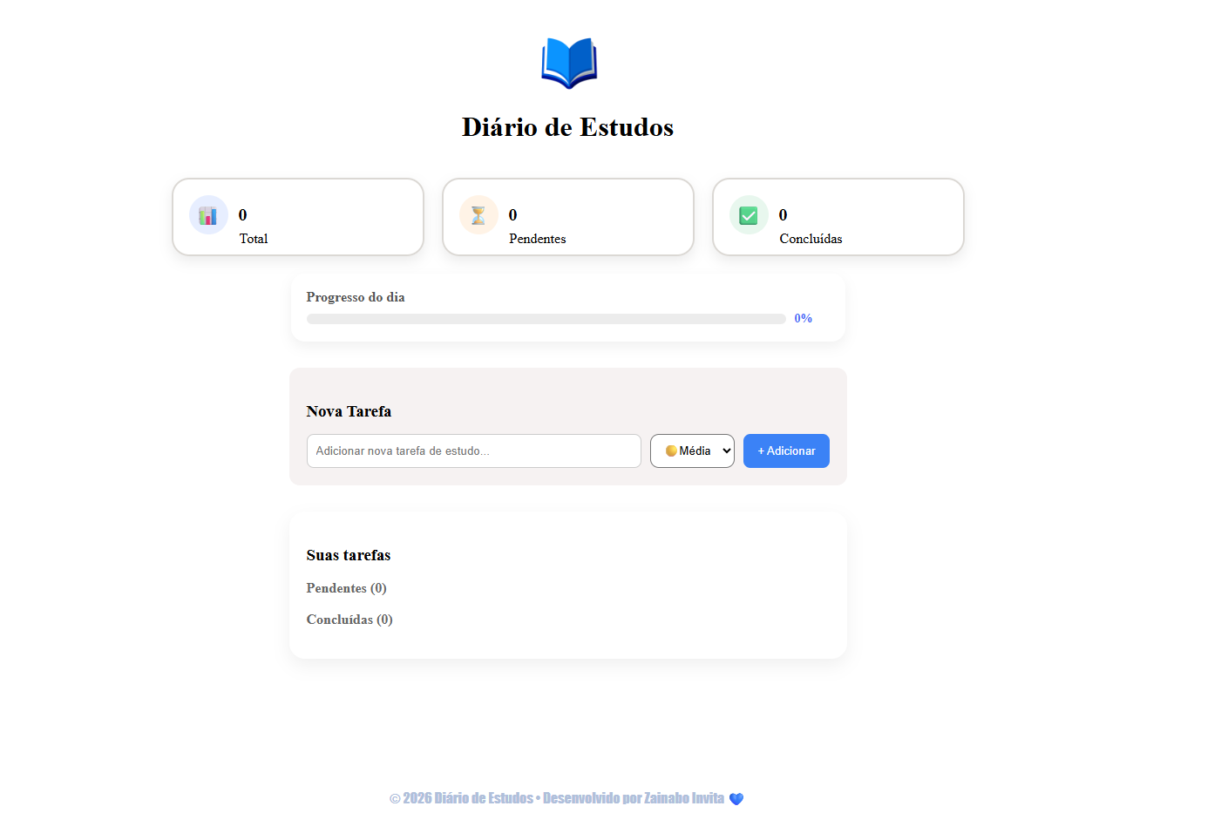Click the Total label in stats card

[254, 239]
